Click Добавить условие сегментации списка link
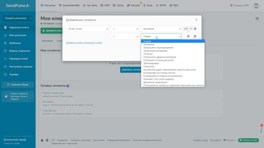The height and width of the screenshot is (148, 264). (x=84, y=43)
